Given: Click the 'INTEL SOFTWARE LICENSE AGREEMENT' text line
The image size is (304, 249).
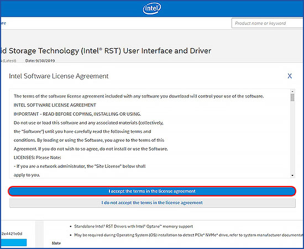Looking at the screenshot, I should (55, 105).
